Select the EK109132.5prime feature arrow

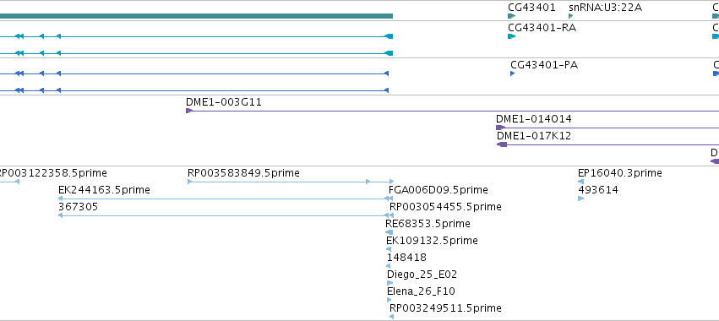coord(389,249)
